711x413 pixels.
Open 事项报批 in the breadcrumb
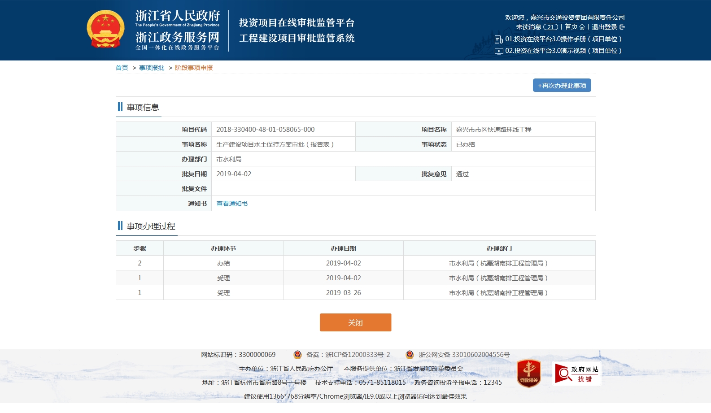tap(152, 68)
